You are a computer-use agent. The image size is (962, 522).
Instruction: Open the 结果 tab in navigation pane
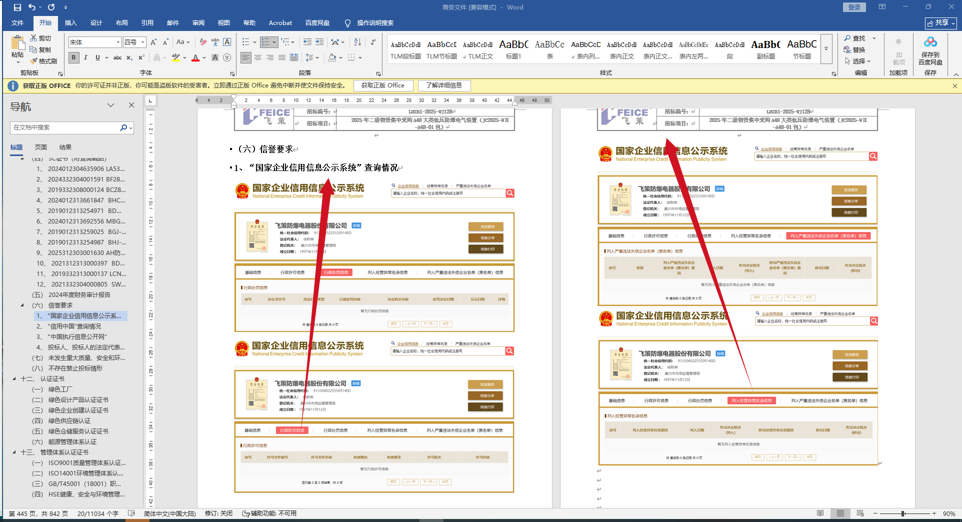65,147
